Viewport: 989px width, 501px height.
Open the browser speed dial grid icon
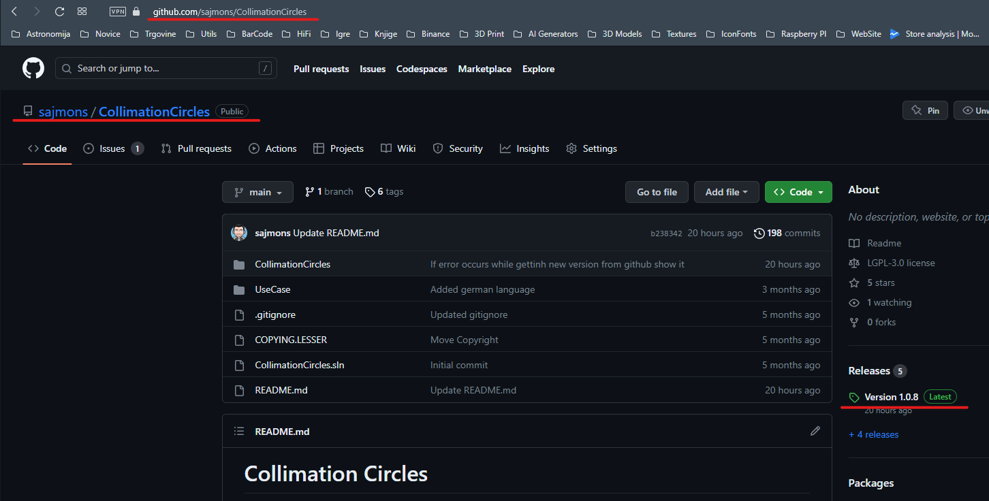tap(82, 12)
